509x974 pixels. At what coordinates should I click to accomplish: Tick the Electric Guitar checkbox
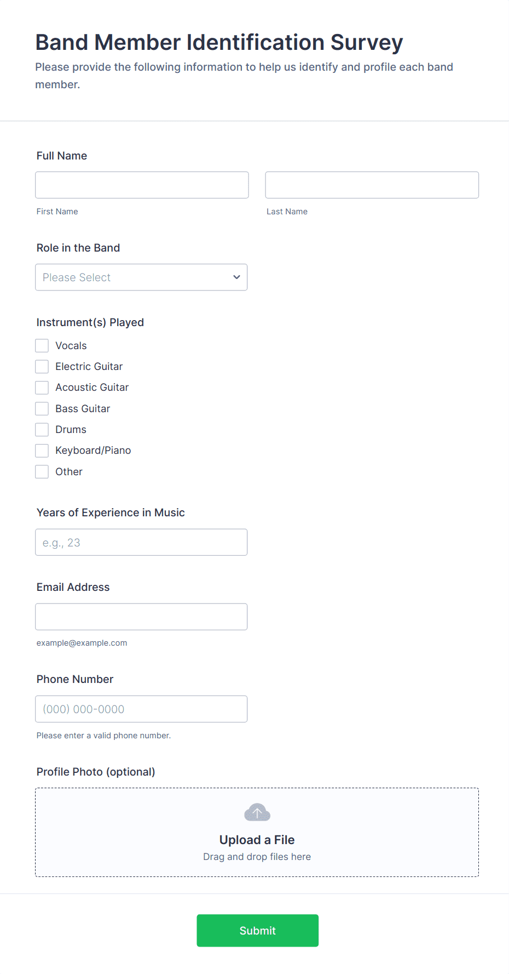[x=42, y=367]
